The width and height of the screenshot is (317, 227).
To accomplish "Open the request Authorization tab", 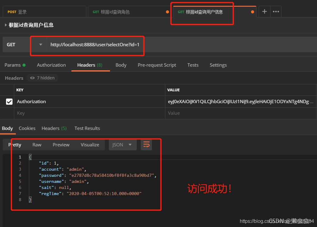I will (x=51, y=65).
